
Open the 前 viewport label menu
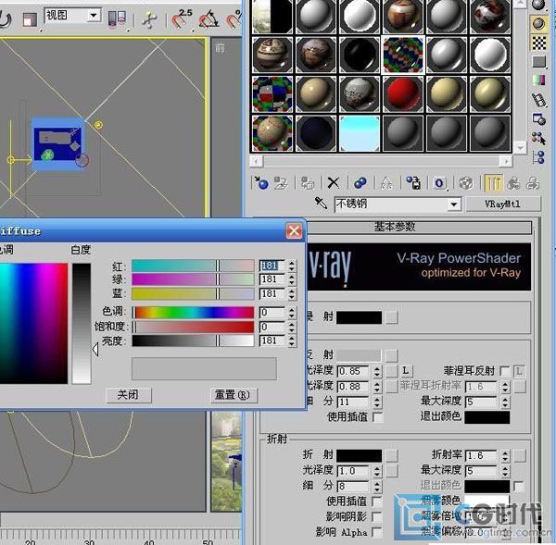point(220,48)
